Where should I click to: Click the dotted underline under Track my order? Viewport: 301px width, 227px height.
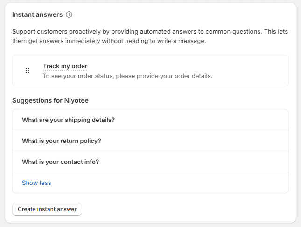click(x=65, y=70)
